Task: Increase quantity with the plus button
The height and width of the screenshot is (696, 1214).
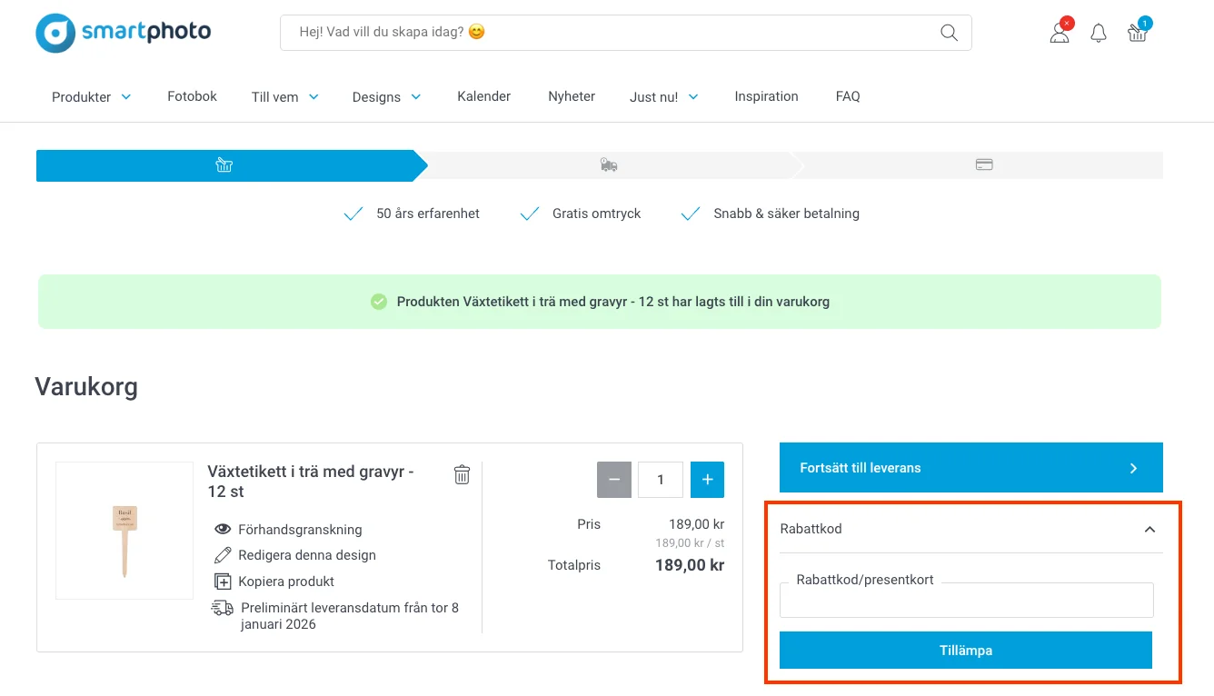Action: tap(707, 479)
